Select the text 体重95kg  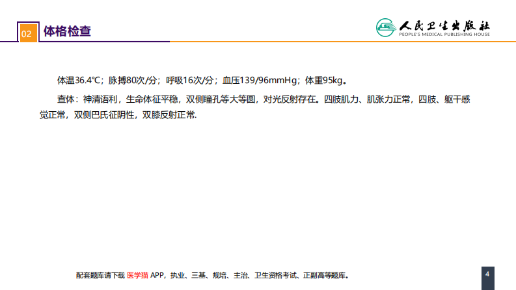click(x=324, y=80)
